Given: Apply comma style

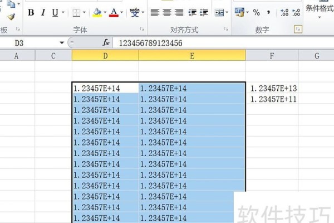Looking at the screenshot, I should (x=268, y=12).
